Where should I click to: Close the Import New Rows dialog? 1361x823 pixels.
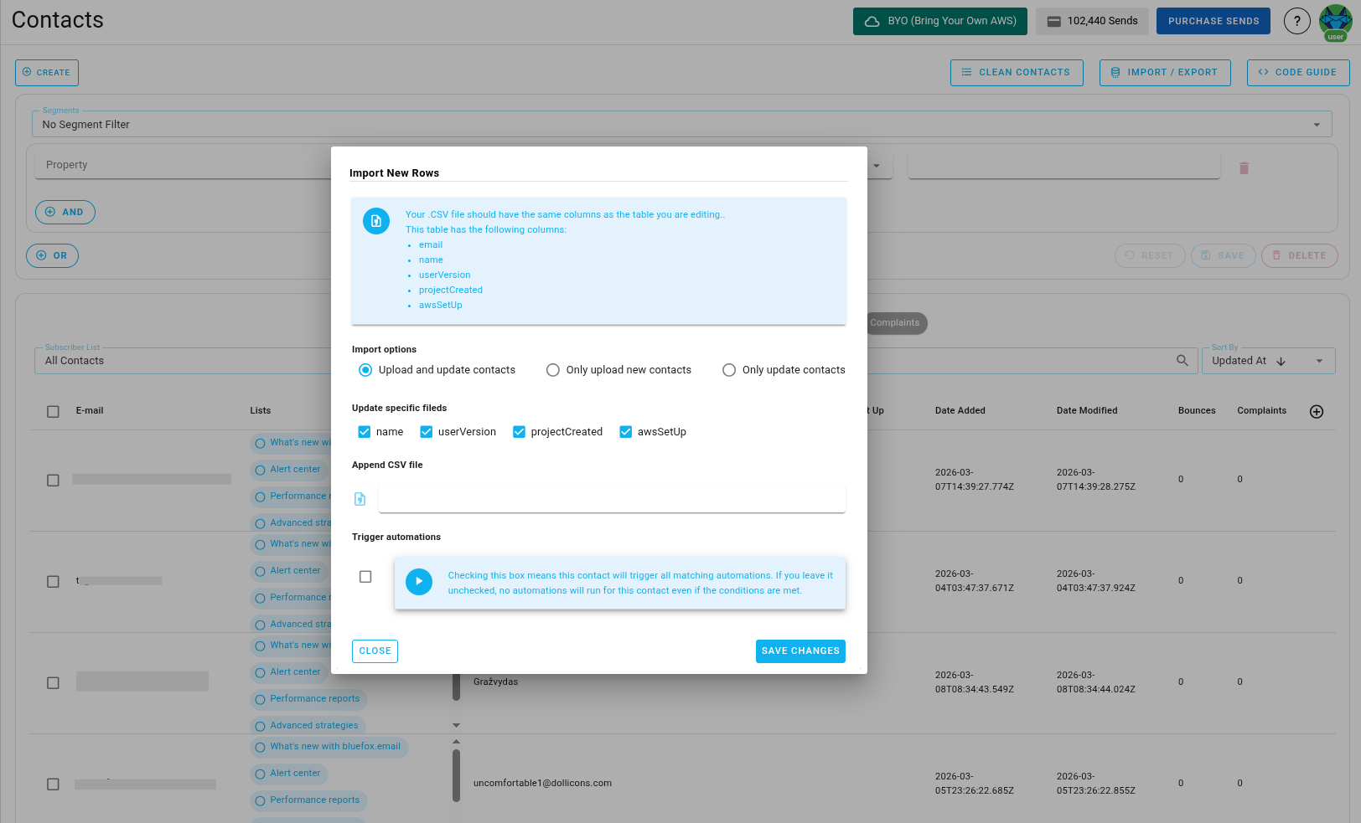coord(375,651)
